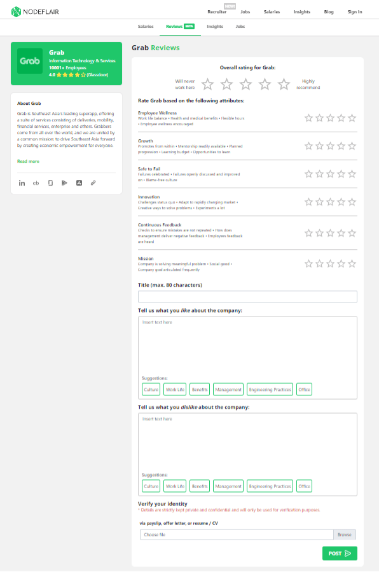Browse for a verification file
This screenshot has height=572, width=379.
click(x=344, y=535)
